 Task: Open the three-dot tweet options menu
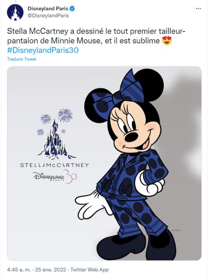pyautogui.click(x=198, y=9)
